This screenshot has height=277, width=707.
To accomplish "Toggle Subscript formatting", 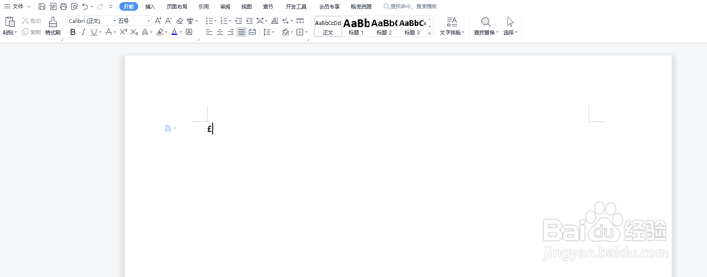I will point(134,32).
